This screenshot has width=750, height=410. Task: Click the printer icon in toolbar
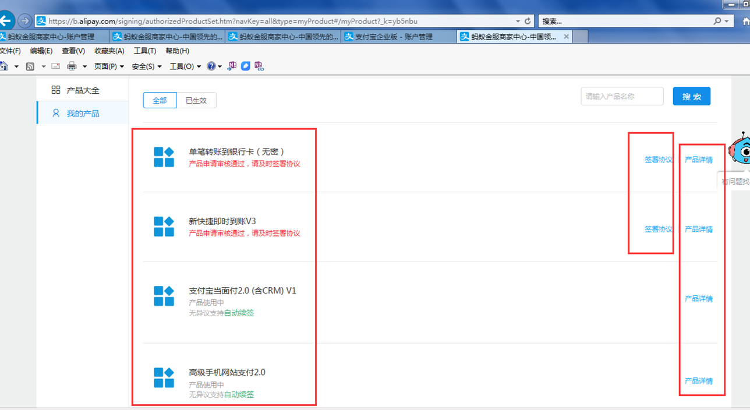[x=72, y=66]
